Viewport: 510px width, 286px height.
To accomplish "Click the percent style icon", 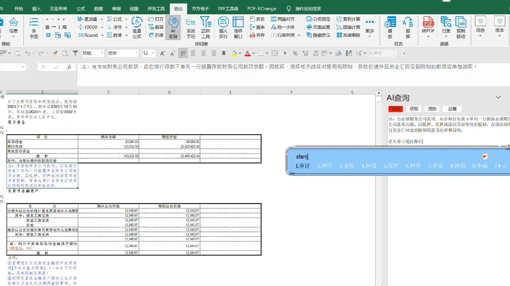I will click(295, 53).
